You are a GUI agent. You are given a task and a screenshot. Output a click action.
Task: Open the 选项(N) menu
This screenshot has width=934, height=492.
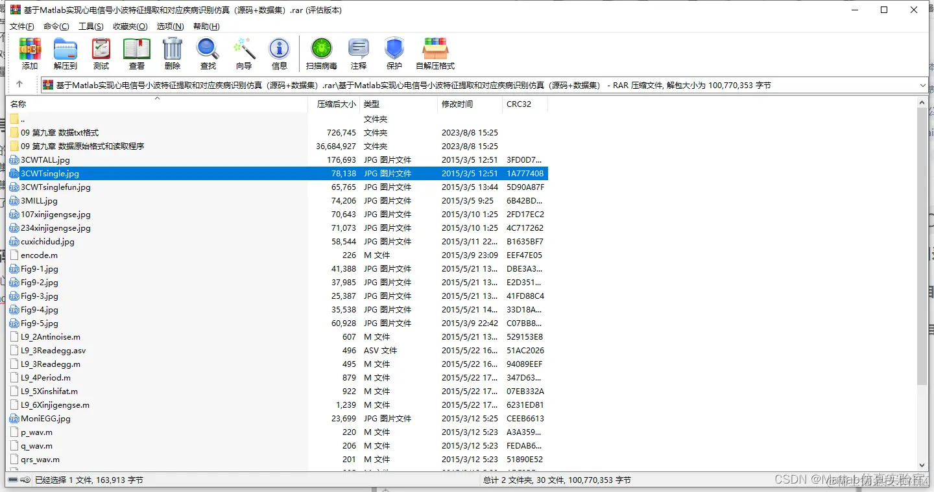click(x=170, y=26)
